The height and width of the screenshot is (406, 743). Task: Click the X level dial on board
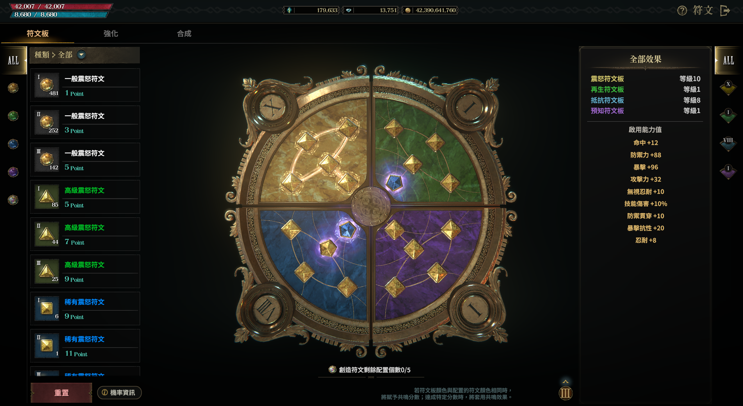[272, 108]
